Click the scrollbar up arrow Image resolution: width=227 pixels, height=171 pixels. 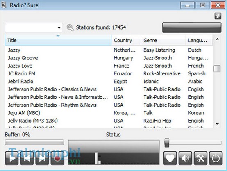[217, 39]
